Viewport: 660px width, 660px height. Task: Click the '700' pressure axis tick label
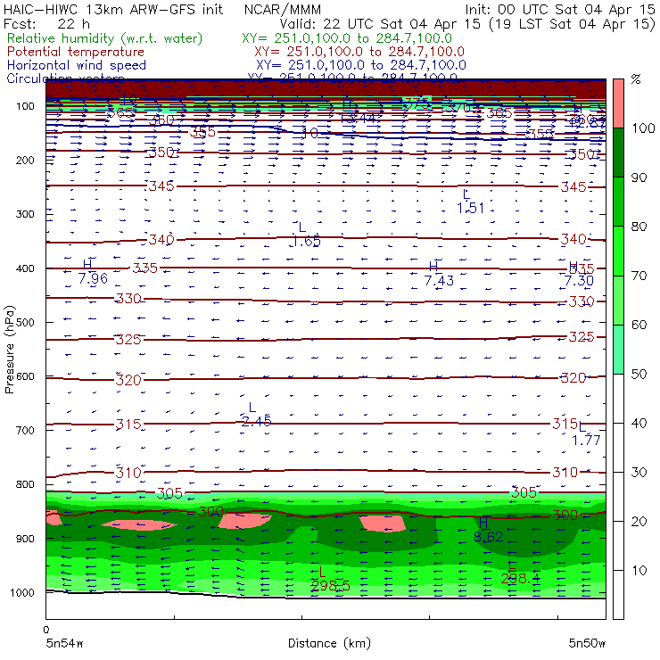point(25,430)
